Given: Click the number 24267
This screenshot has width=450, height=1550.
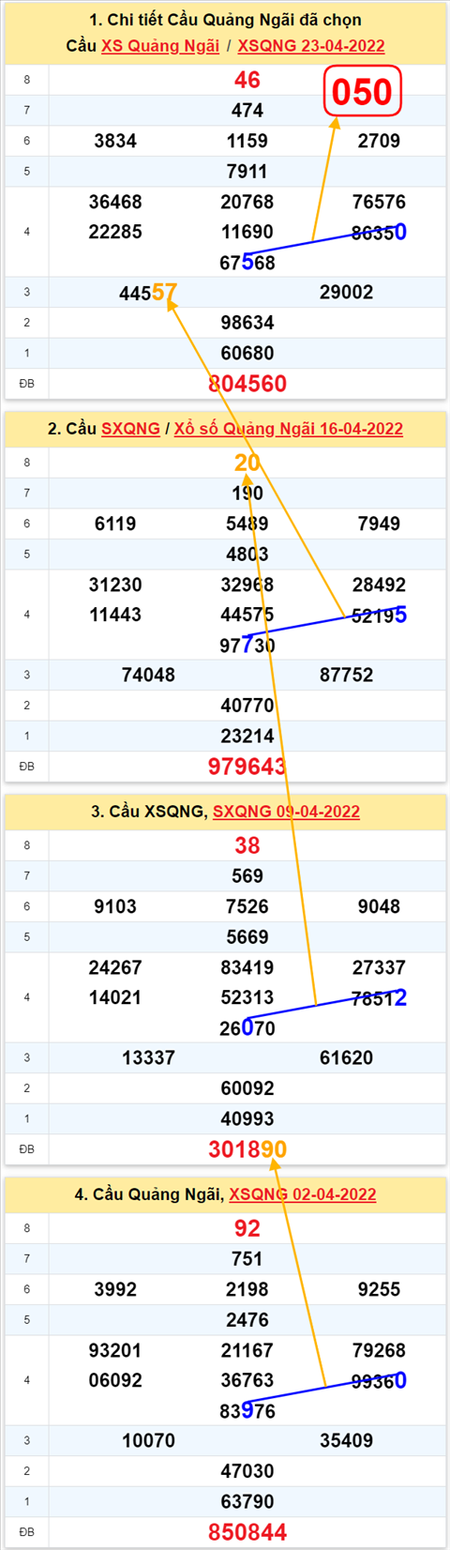Looking at the screenshot, I should (x=115, y=967).
